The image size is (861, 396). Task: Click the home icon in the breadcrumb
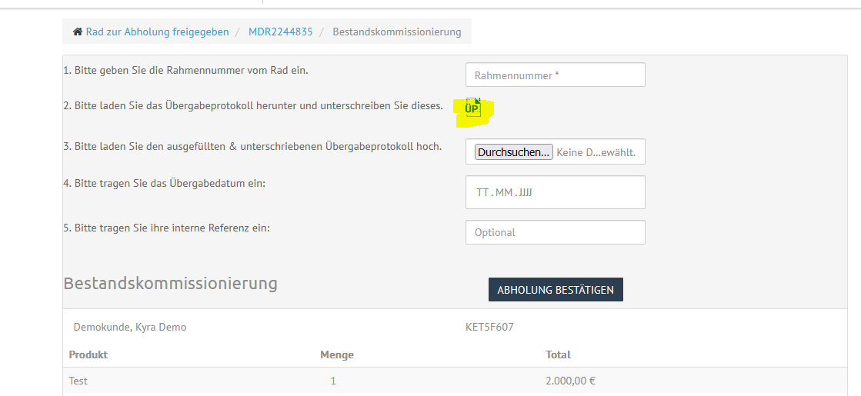78,32
